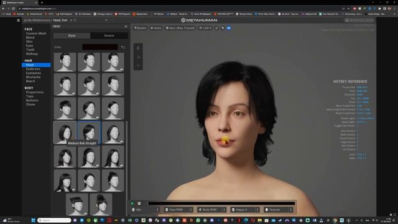Toggle the clay material preview icon
The height and width of the screenshot is (224, 398).
click(x=223, y=28)
